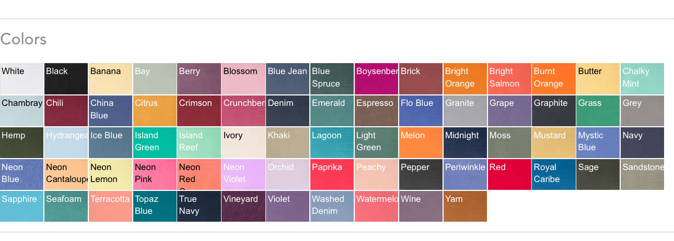Select the Ivory color swatch
674x241 pixels.
click(x=243, y=143)
